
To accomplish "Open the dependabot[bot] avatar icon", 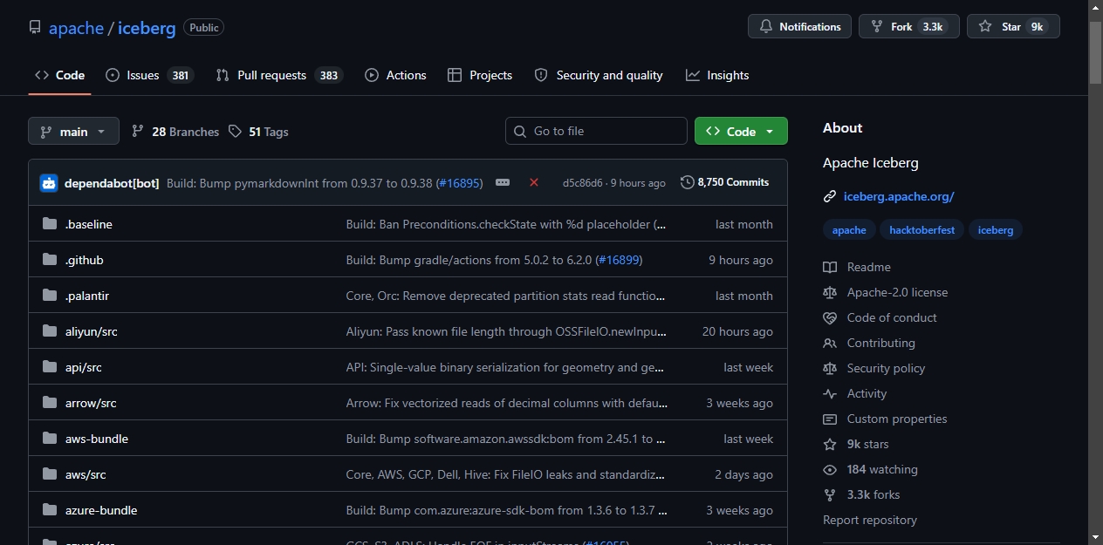I will point(49,182).
